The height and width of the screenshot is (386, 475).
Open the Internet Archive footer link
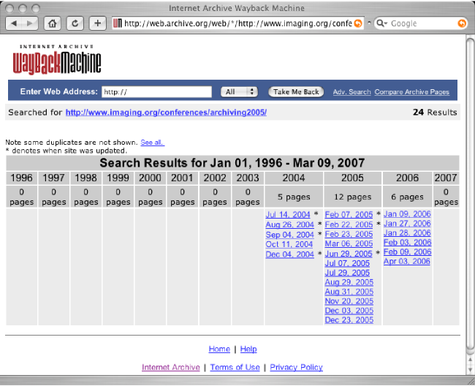[171, 367]
